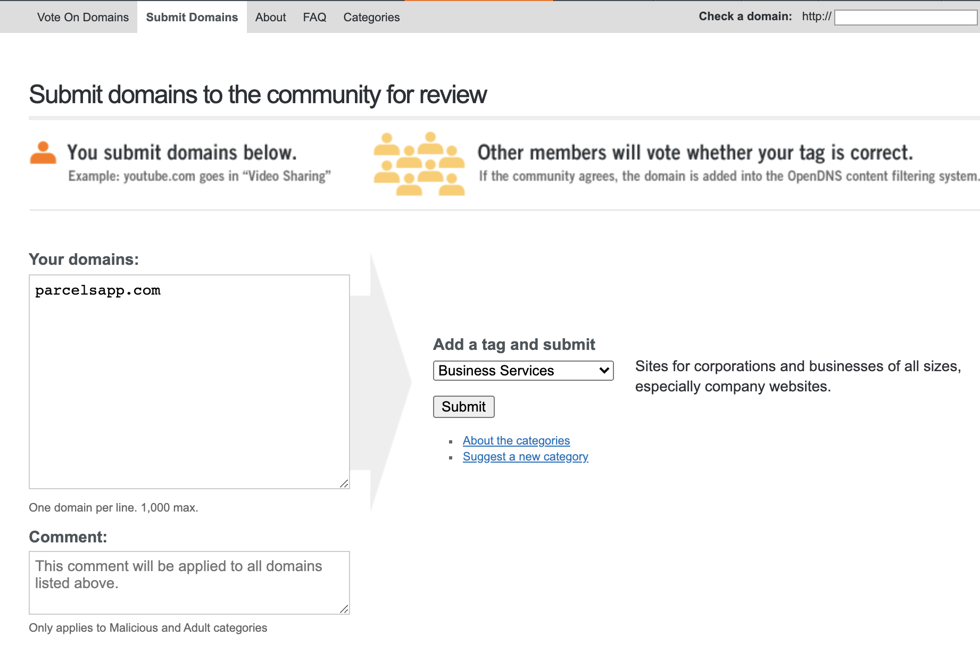Click the Submit button

pos(464,407)
